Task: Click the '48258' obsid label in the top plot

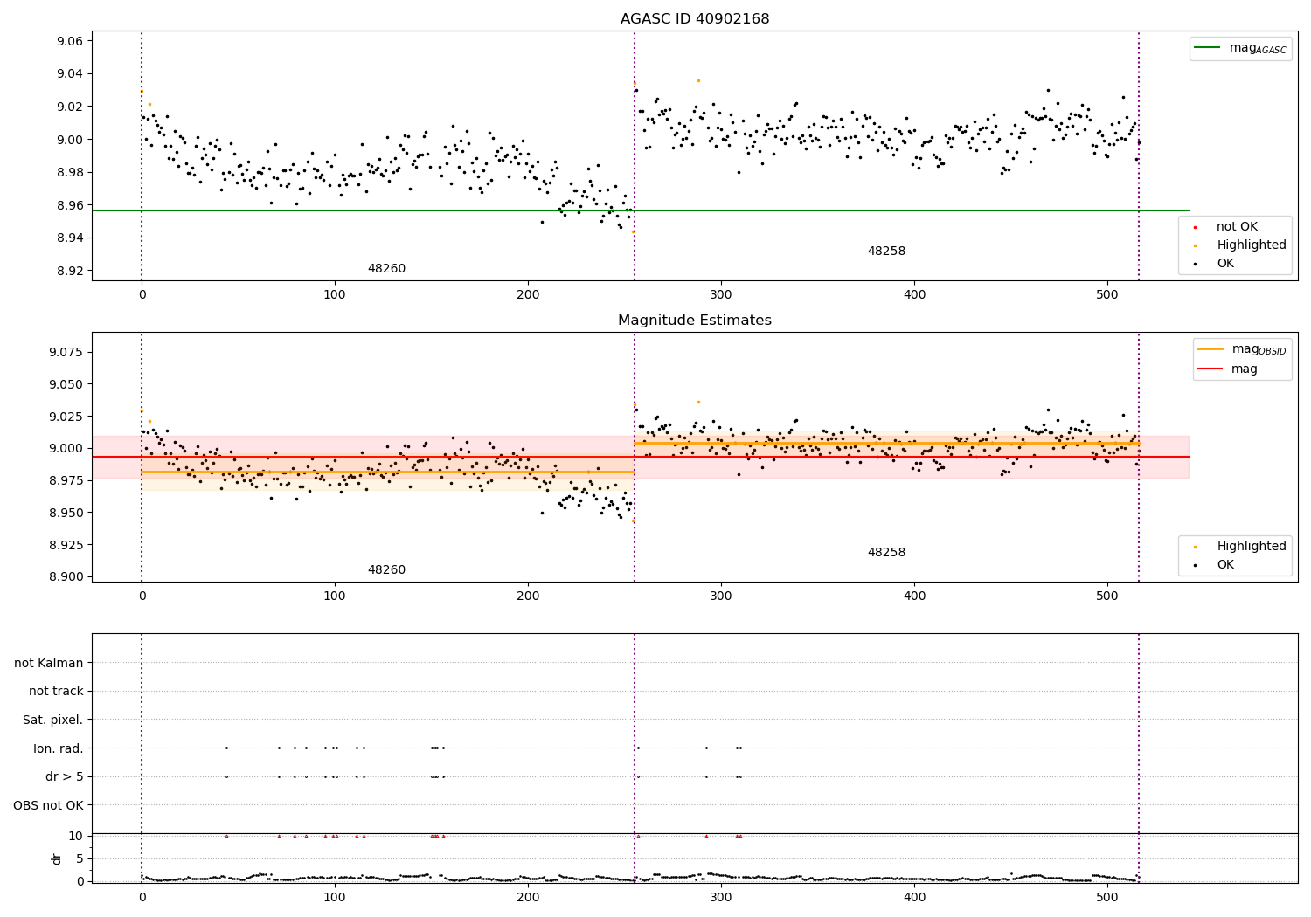Action: (886, 252)
